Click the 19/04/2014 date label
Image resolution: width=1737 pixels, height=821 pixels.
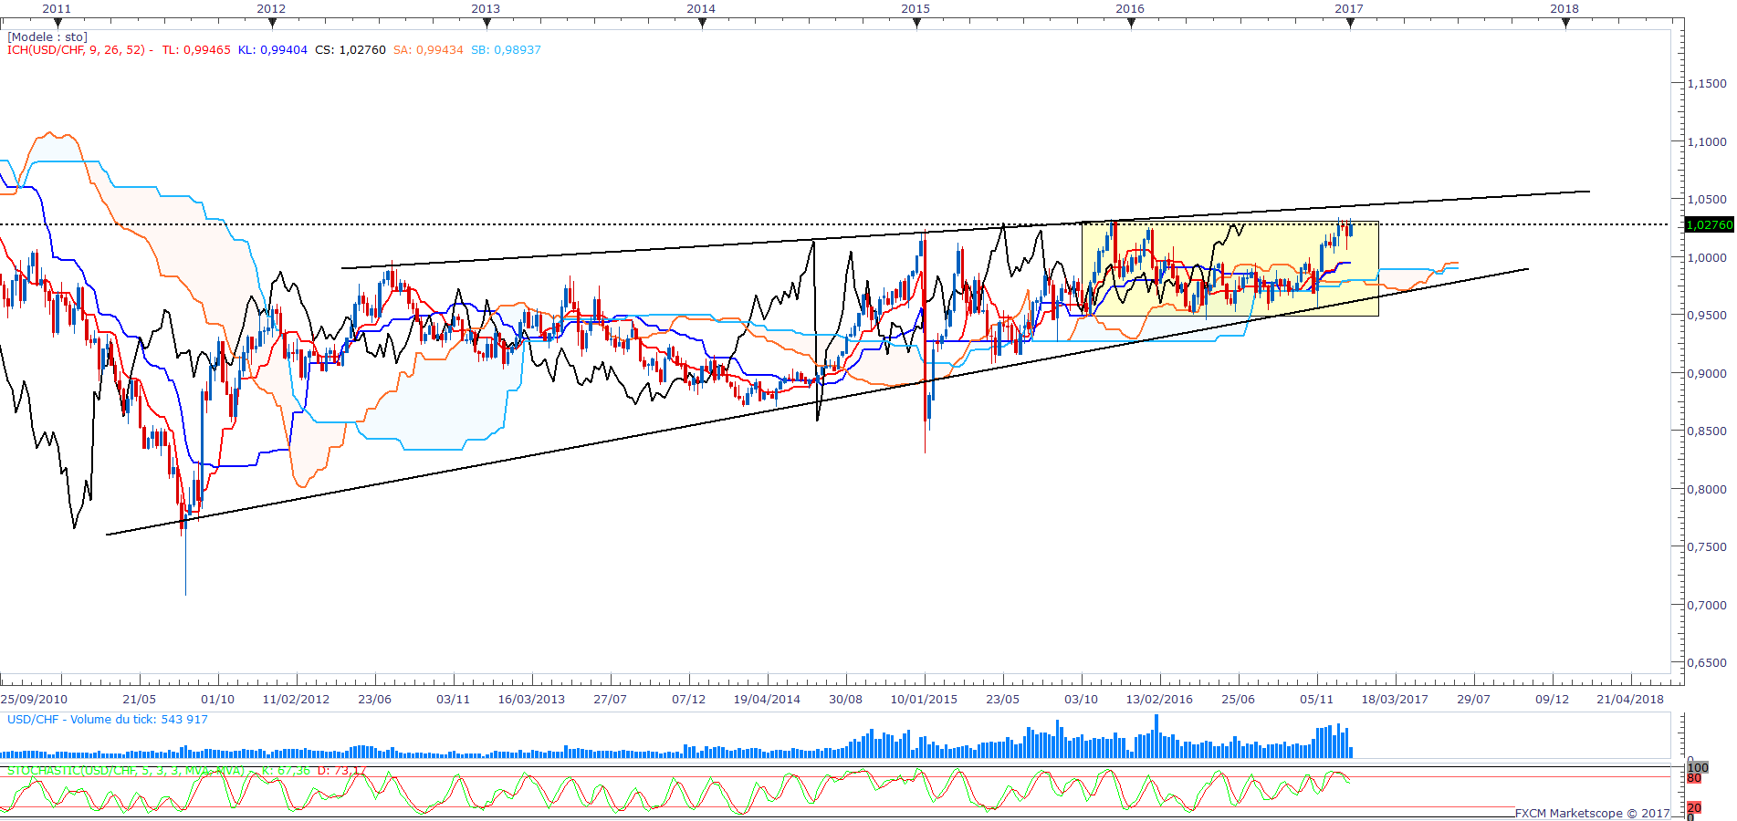[x=767, y=700]
